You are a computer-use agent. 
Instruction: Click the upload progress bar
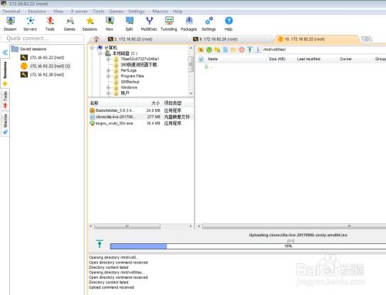pos(248,246)
